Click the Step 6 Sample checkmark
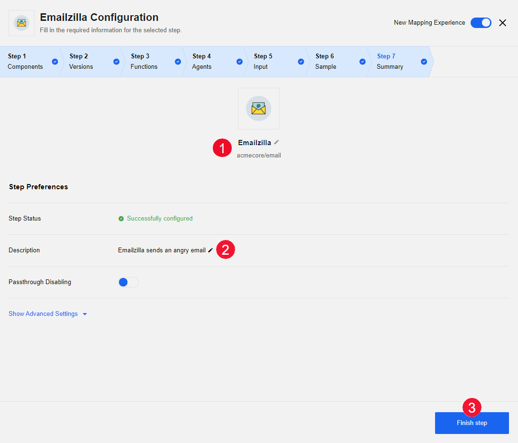The image size is (518, 443). [363, 62]
